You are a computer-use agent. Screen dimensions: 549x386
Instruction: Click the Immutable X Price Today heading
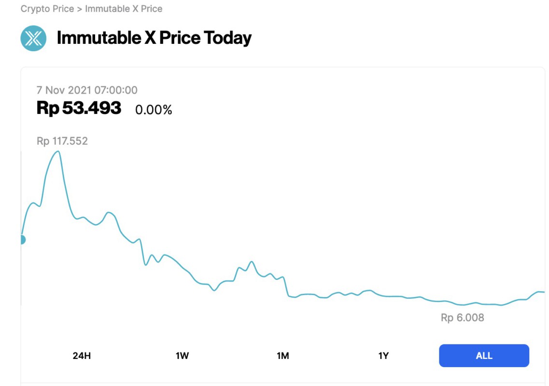click(x=154, y=38)
